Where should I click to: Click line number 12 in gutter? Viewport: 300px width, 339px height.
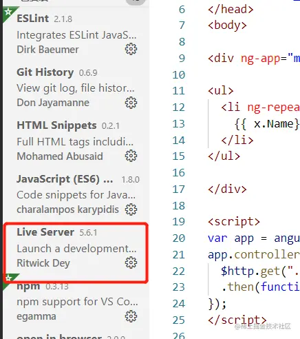tap(178, 107)
